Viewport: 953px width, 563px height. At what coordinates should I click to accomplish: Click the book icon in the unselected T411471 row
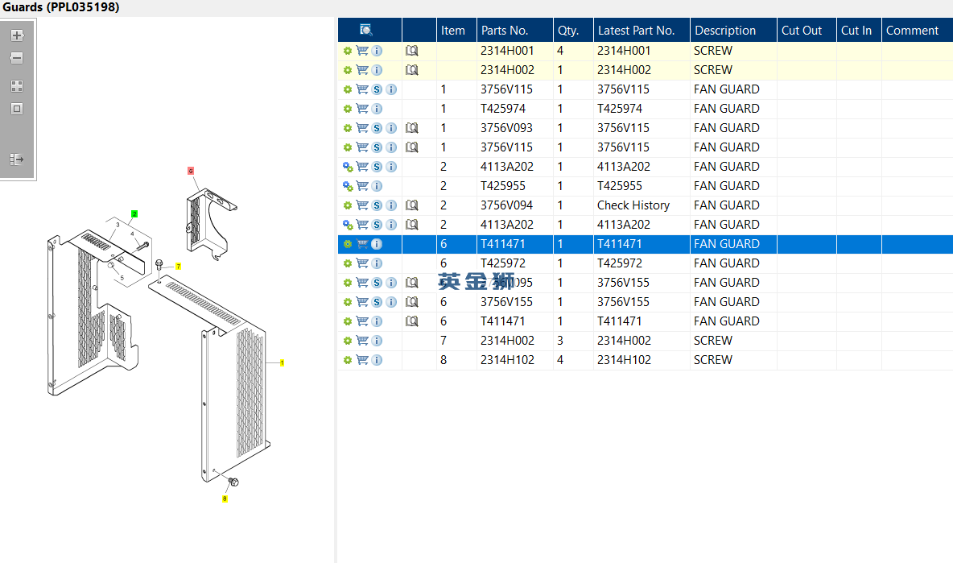(412, 321)
